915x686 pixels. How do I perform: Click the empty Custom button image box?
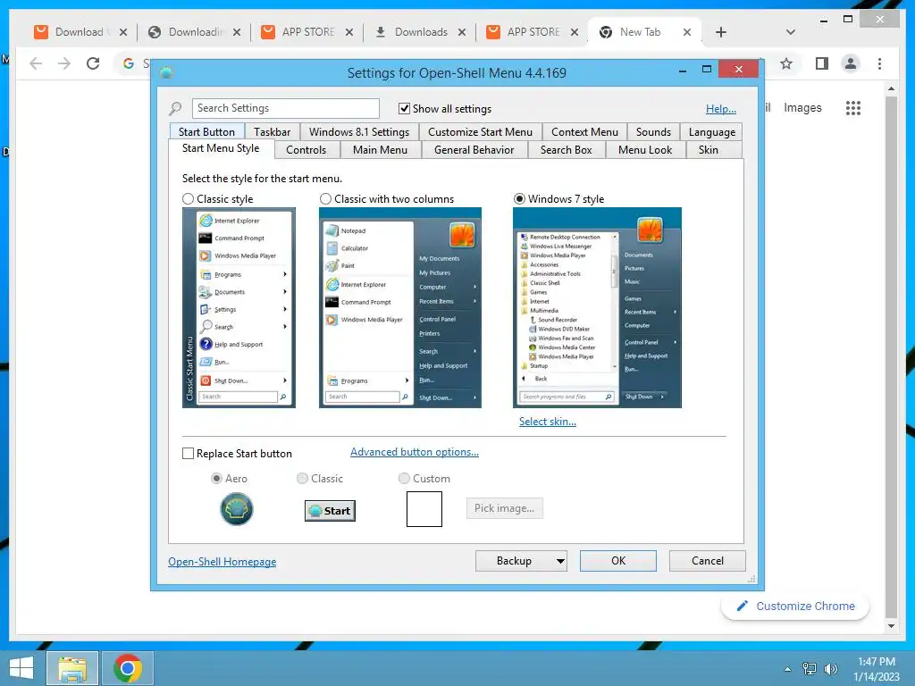click(424, 508)
